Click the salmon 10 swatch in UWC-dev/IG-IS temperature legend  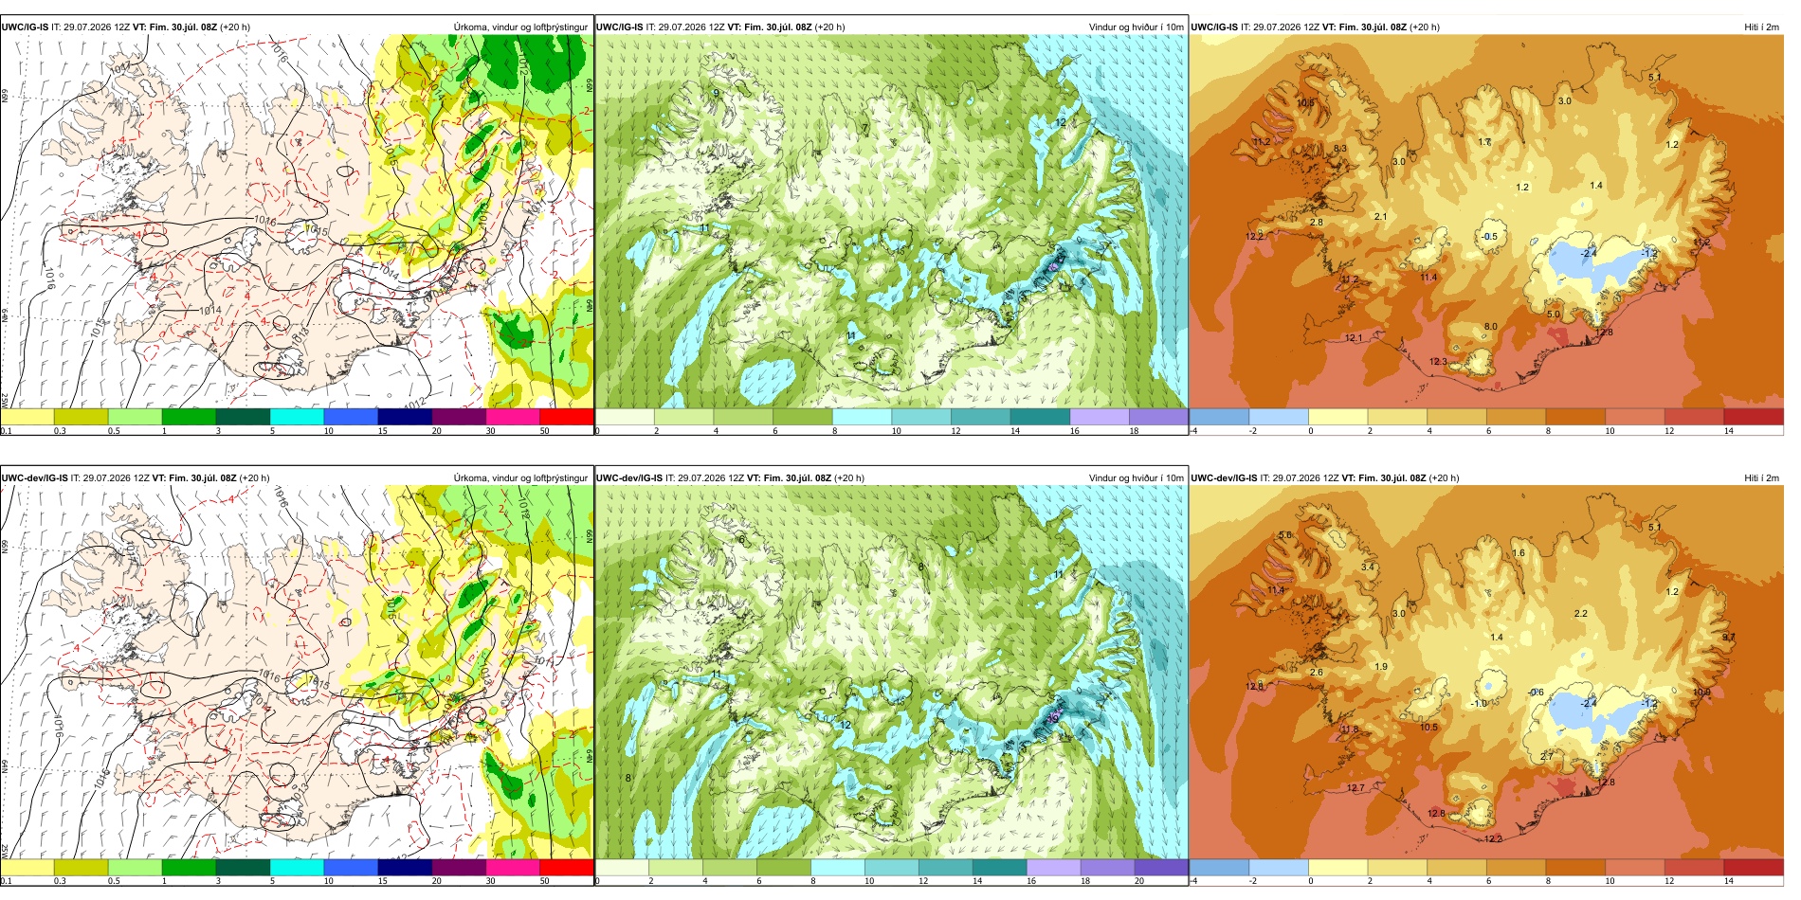coord(1635,867)
